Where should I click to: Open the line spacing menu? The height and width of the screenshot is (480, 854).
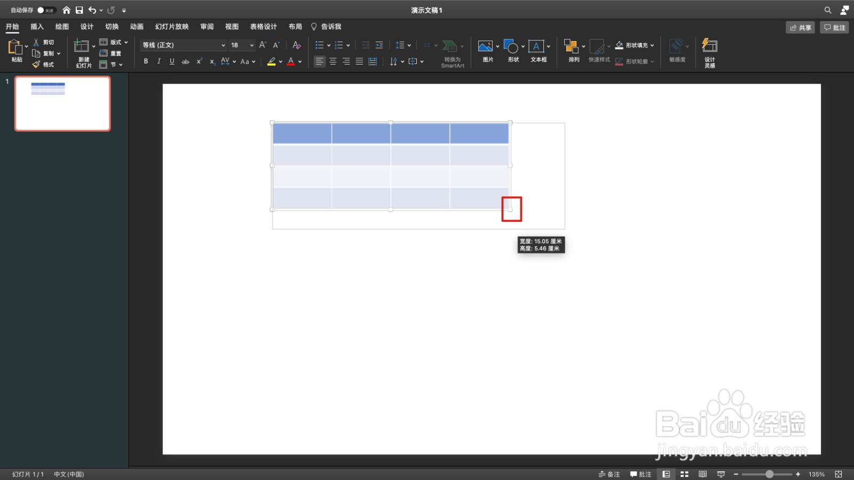coord(403,45)
